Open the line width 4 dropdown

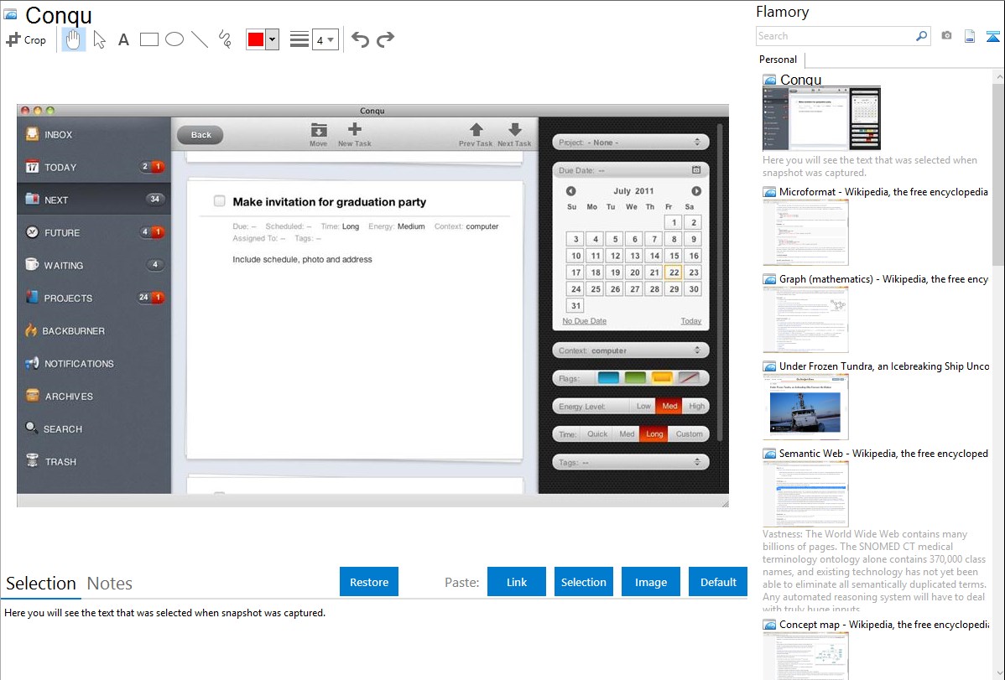pyautogui.click(x=325, y=39)
